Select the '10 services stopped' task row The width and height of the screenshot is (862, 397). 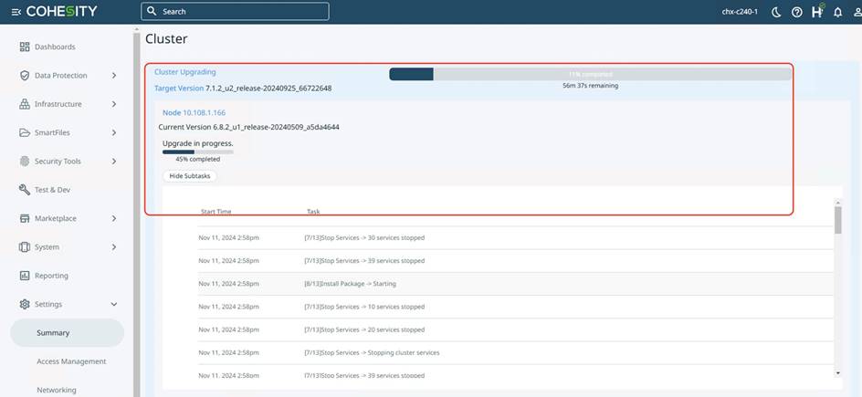point(516,307)
